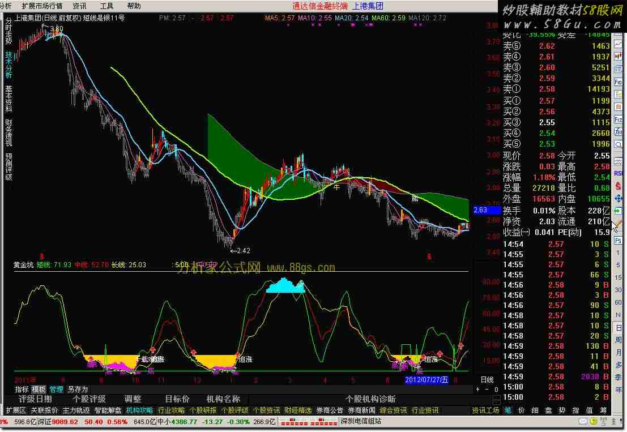This screenshot has width=627, height=432.
Task: Click the 另存为 button
Action: [78, 389]
